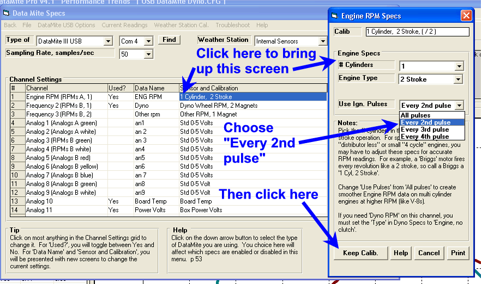Click the Power Volts data name cell
This screenshot has height=284, width=481.
click(157, 210)
